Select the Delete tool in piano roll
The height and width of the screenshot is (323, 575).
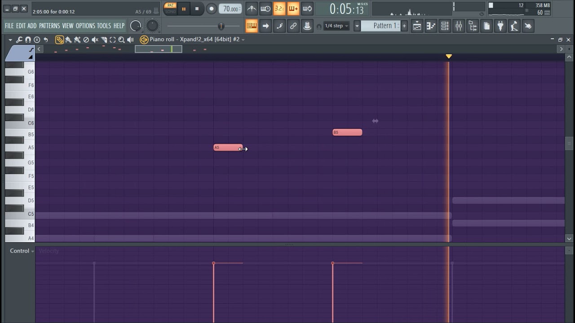click(x=86, y=39)
